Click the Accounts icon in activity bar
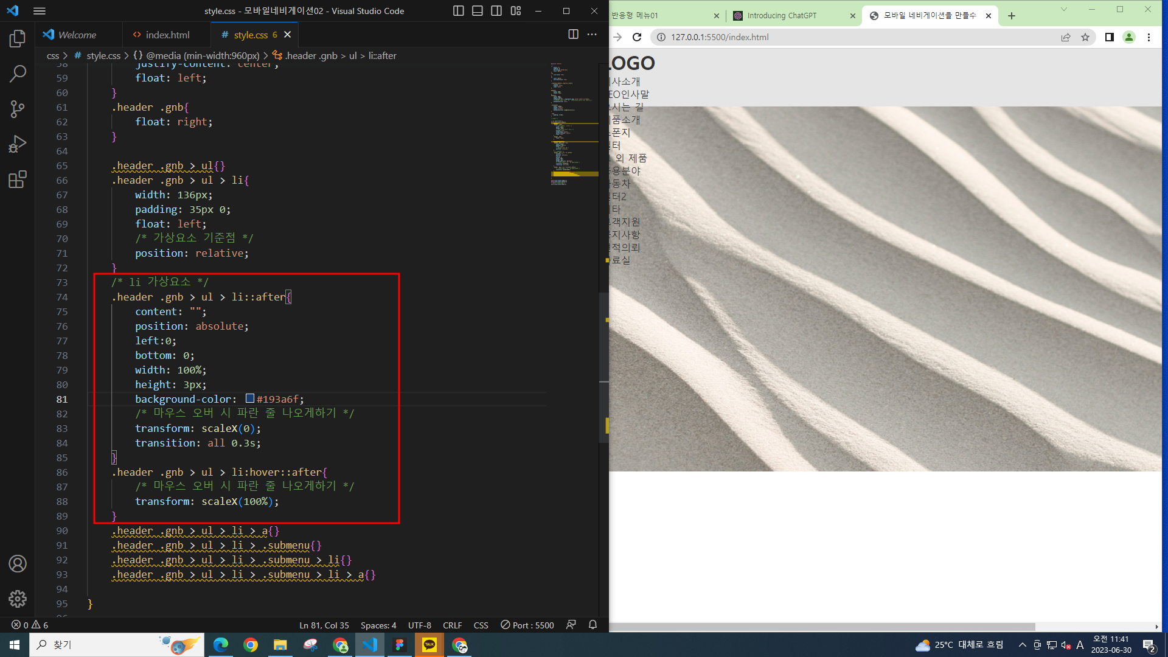The height and width of the screenshot is (657, 1168). (x=18, y=563)
